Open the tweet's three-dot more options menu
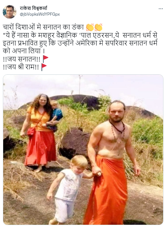Screen dimensions: 167x229 pyautogui.click(x=161, y=9)
